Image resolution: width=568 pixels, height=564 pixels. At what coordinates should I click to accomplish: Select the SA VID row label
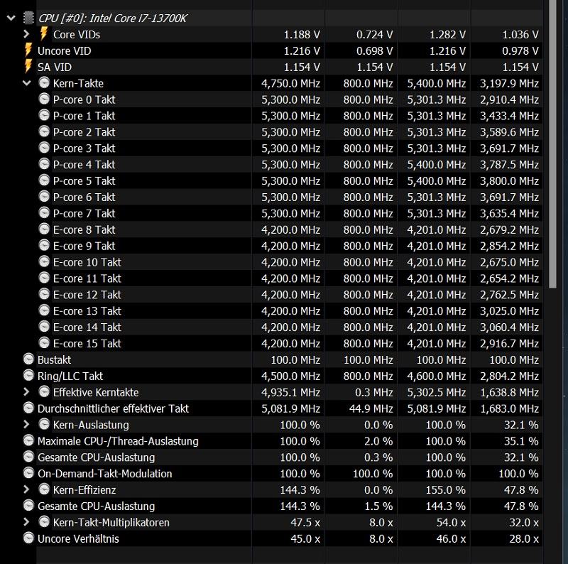(55, 67)
